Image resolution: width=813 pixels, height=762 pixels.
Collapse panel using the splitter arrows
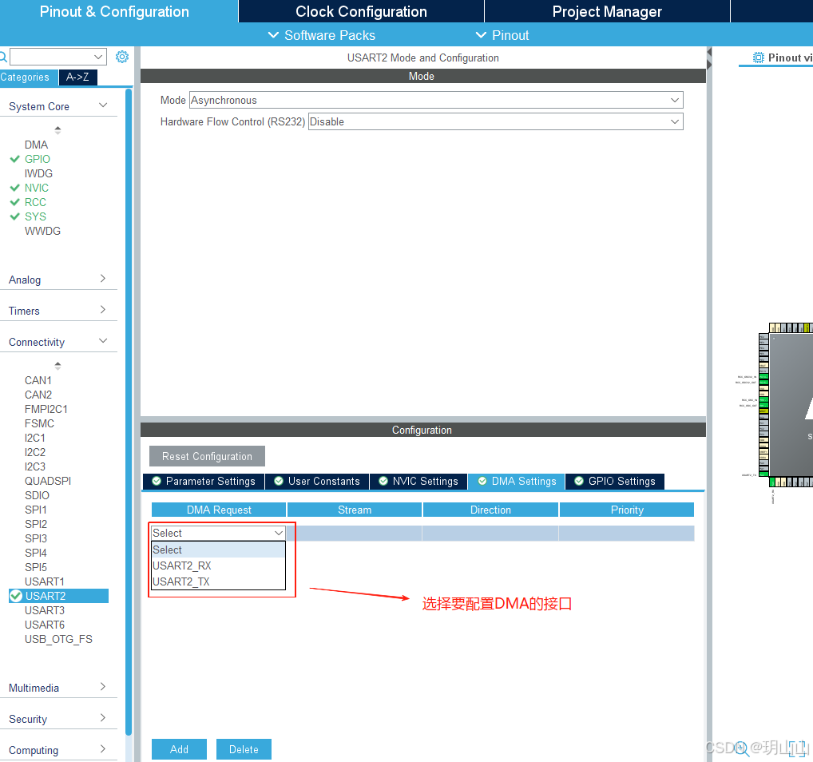point(709,58)
